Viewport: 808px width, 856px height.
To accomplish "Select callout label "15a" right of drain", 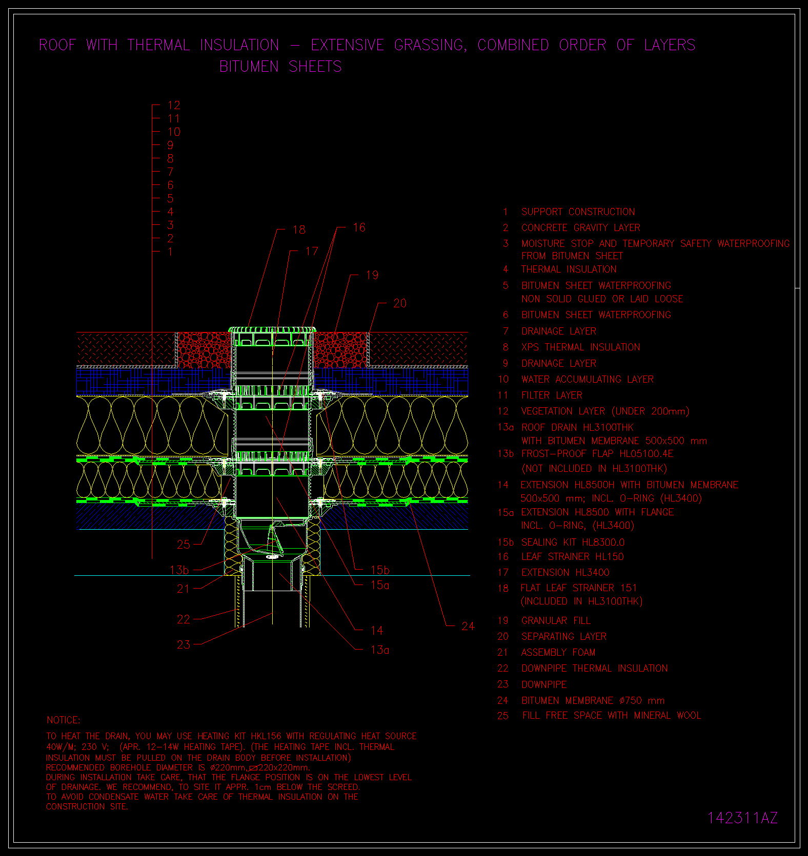I will point(380,585).
